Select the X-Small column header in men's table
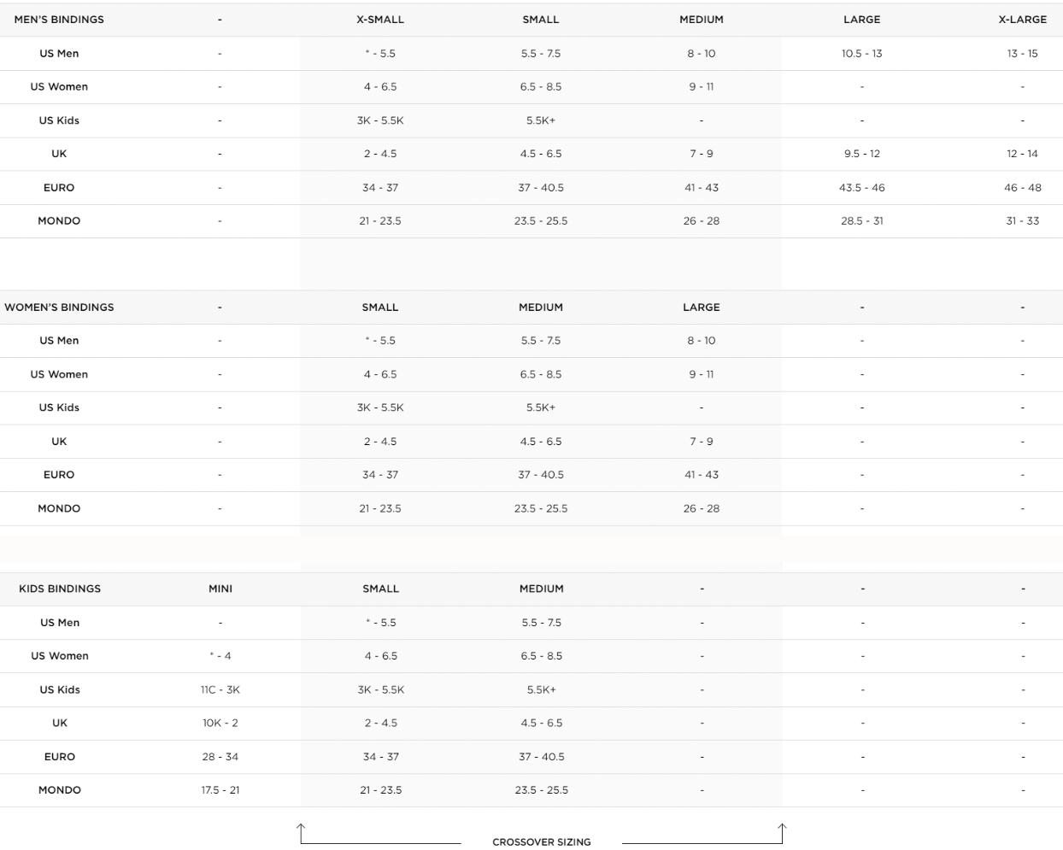This screenshot has height=850, width=1063. click(x=380, y=20)
